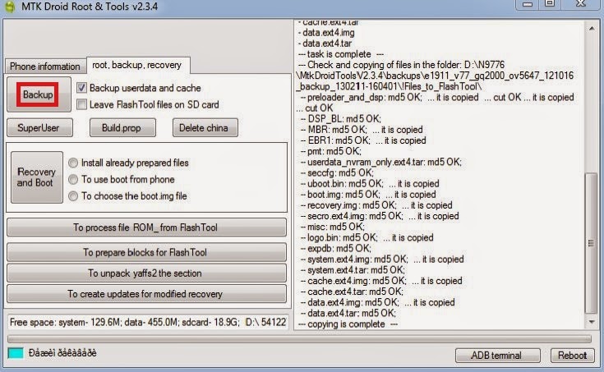Screen dimensions: 604x372
Task: Click the 'expdb: md5 OK' log line
Action: pos(336,248)
